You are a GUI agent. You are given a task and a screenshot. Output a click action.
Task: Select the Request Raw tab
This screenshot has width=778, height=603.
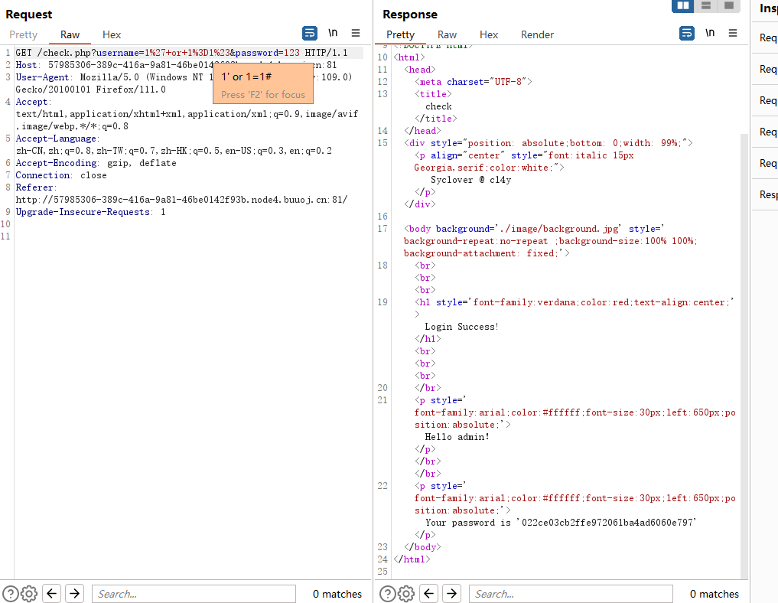tap(70, 34)
